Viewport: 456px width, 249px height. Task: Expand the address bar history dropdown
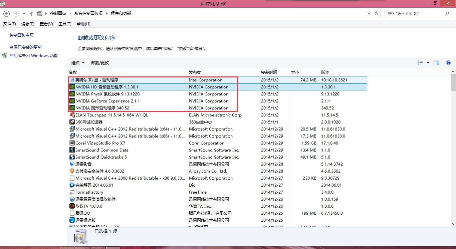[369, 14]
